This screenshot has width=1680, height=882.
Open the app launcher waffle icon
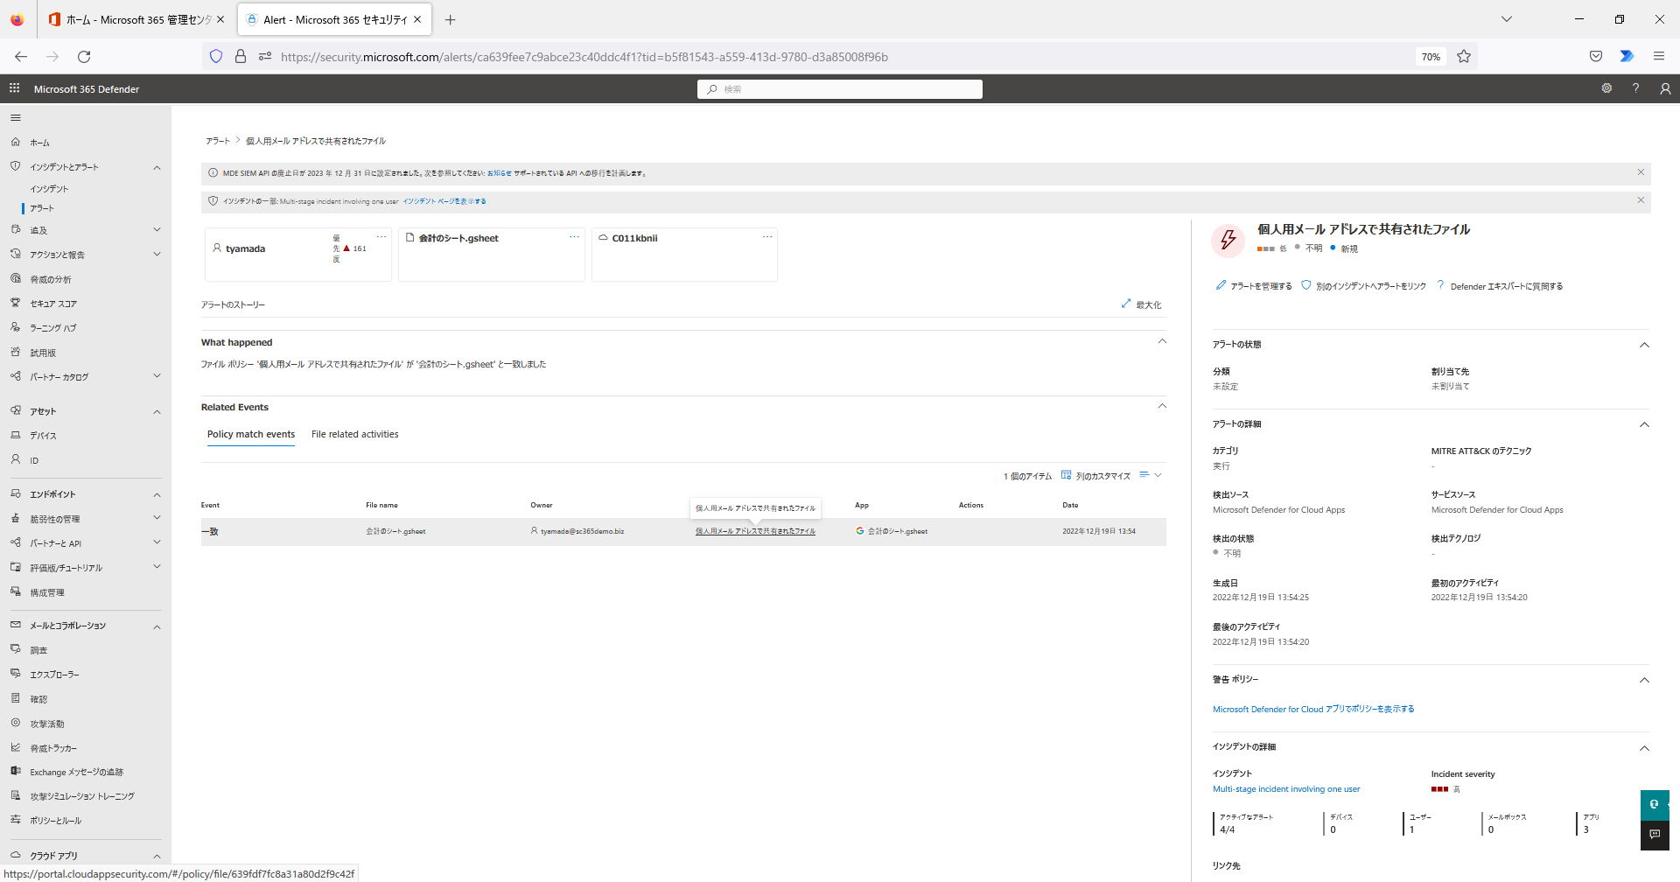pyautogui.click(x=14, y=88)
